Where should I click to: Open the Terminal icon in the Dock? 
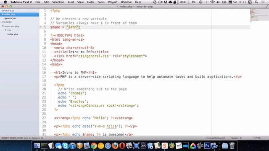[x=44, y=146]
